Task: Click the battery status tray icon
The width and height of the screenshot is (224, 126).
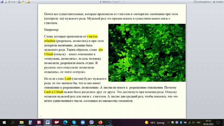Action: click(x=185, y=122)
